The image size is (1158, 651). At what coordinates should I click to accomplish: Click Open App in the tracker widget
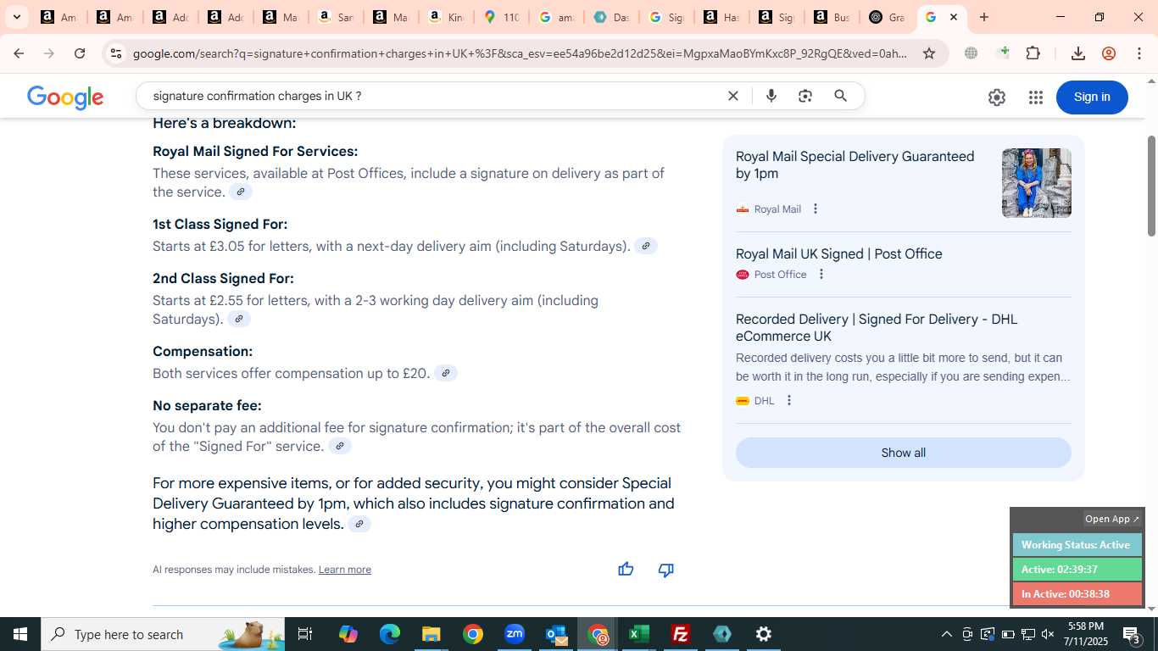(x=1113, y=519)
